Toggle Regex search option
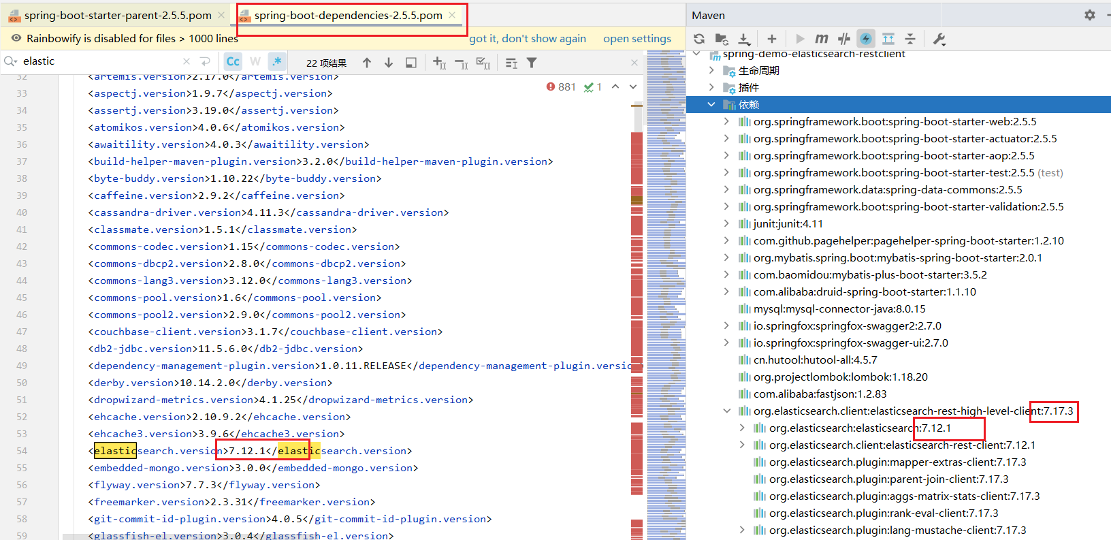 (x=277, y=61)
